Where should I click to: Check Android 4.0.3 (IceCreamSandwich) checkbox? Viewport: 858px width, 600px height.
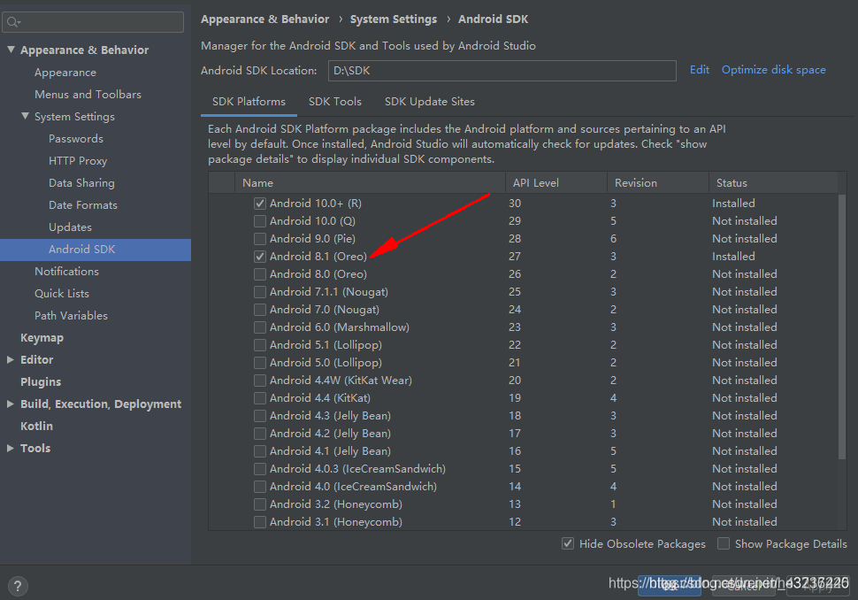pos(260,469)
